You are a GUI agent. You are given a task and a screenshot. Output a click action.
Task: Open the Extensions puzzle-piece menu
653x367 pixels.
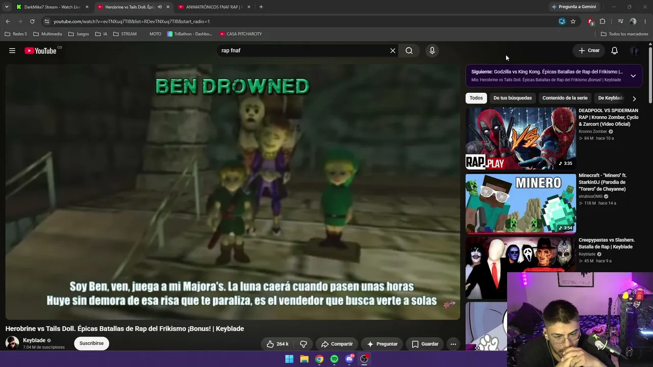tap(602, 21)
